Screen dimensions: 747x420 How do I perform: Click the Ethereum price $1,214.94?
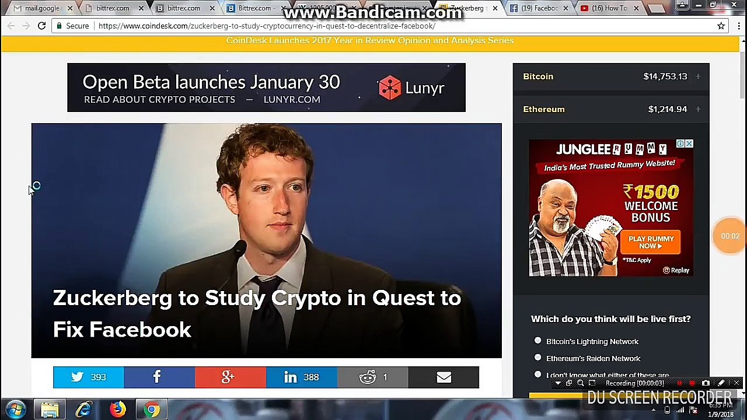[667, 109]
